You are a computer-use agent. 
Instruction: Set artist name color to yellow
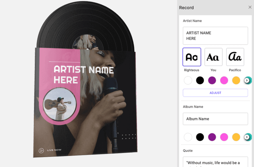[236, 80]
